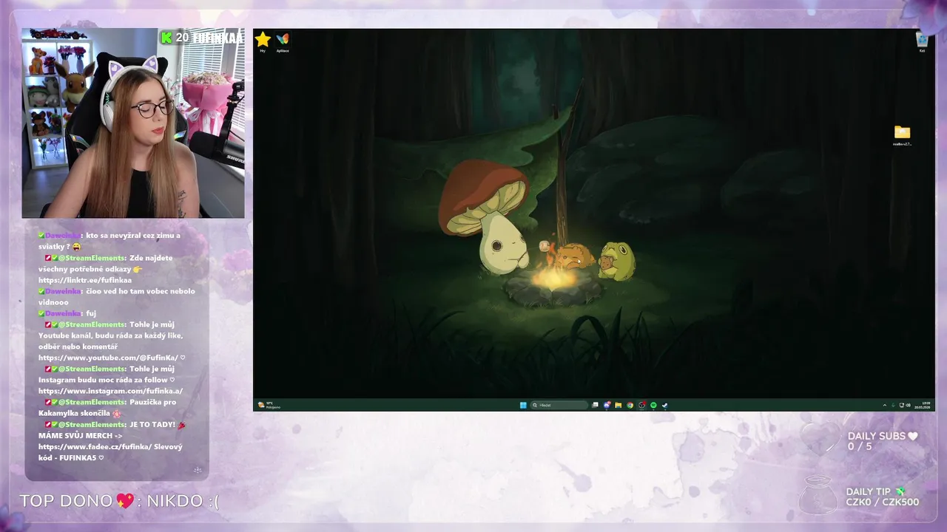Open the volume control in the tray

click(909, 405)
